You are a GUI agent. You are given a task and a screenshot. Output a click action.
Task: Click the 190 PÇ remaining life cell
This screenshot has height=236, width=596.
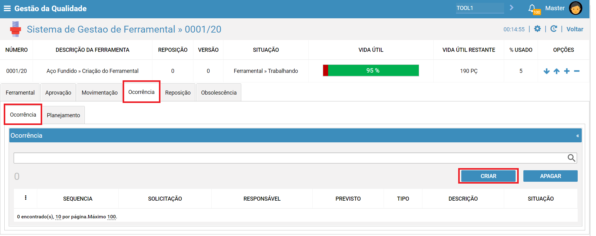469,71
